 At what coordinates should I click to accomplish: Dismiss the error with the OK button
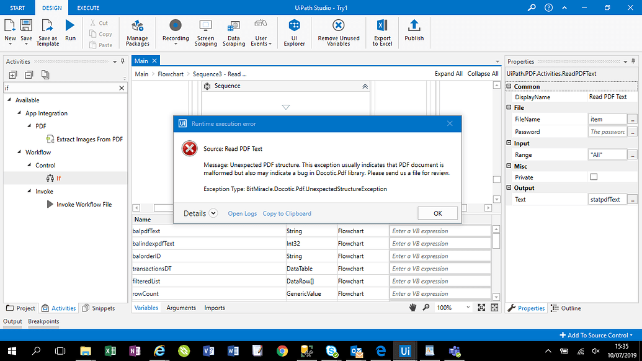pos(437,213)
